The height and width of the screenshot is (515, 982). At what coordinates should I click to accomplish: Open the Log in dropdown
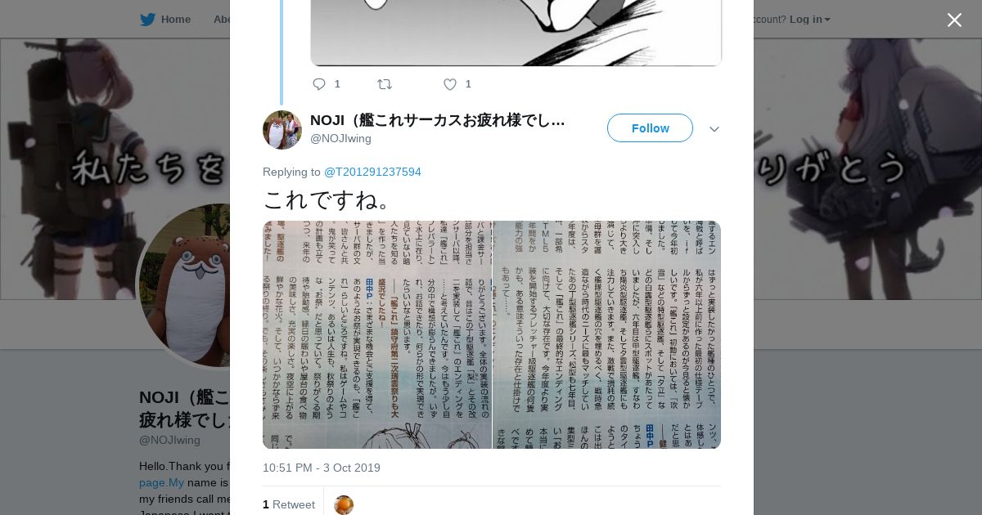809,19
